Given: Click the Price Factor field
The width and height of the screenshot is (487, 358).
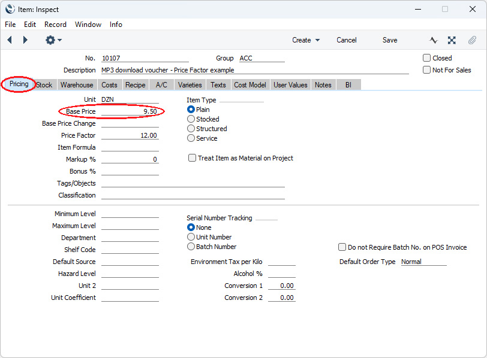Looking at the screenshot, I should click(130, 135).
